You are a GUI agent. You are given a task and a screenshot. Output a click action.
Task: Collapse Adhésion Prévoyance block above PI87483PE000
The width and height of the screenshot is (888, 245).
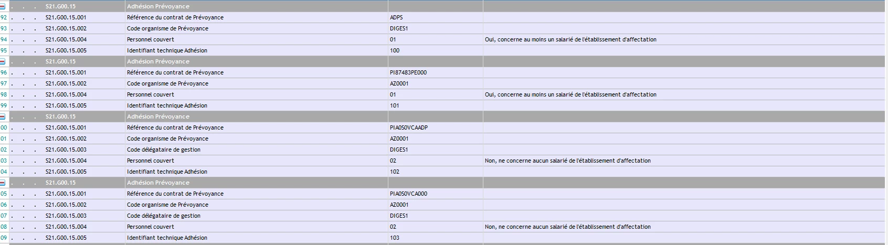(x=2, y=61)
